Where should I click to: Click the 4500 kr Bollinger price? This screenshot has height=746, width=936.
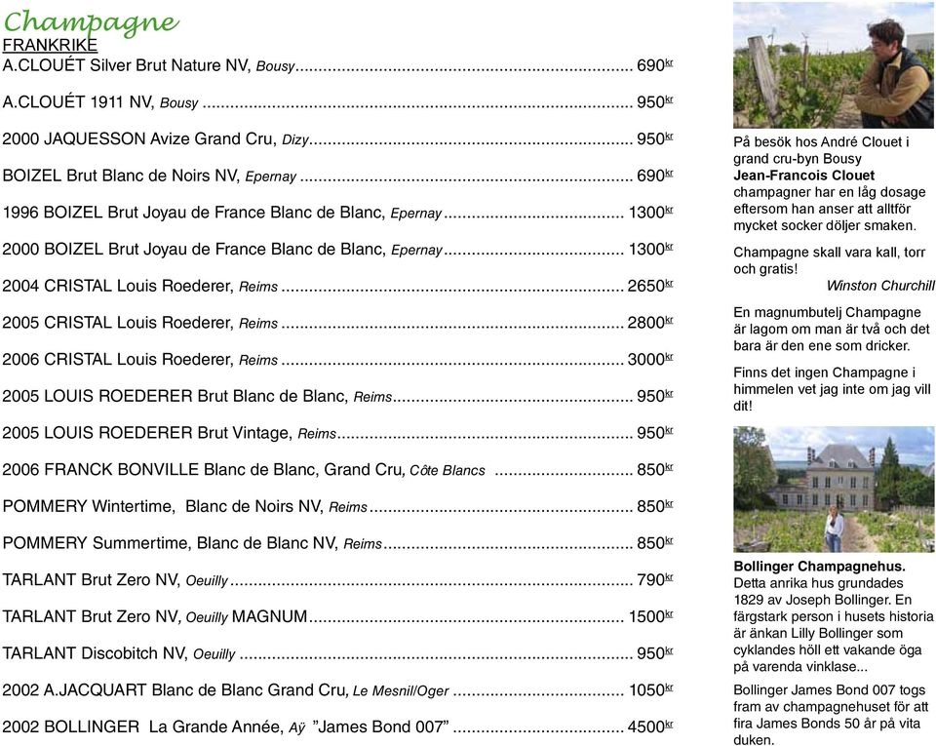(650, 726)
